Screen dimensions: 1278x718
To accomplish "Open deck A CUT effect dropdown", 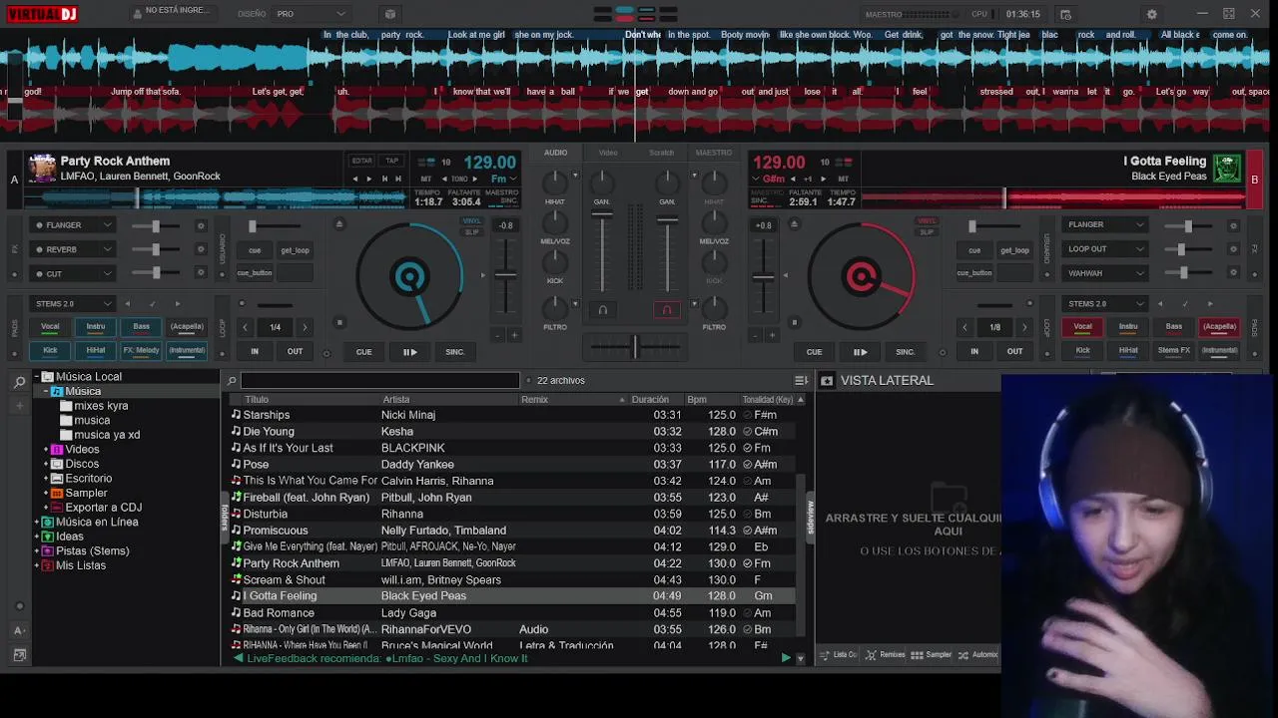I will point(73,273).
